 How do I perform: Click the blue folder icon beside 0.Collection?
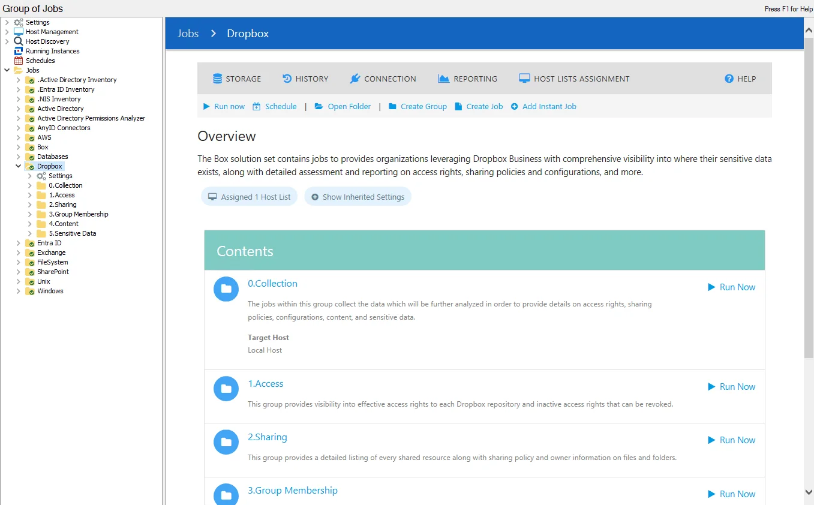226,289
